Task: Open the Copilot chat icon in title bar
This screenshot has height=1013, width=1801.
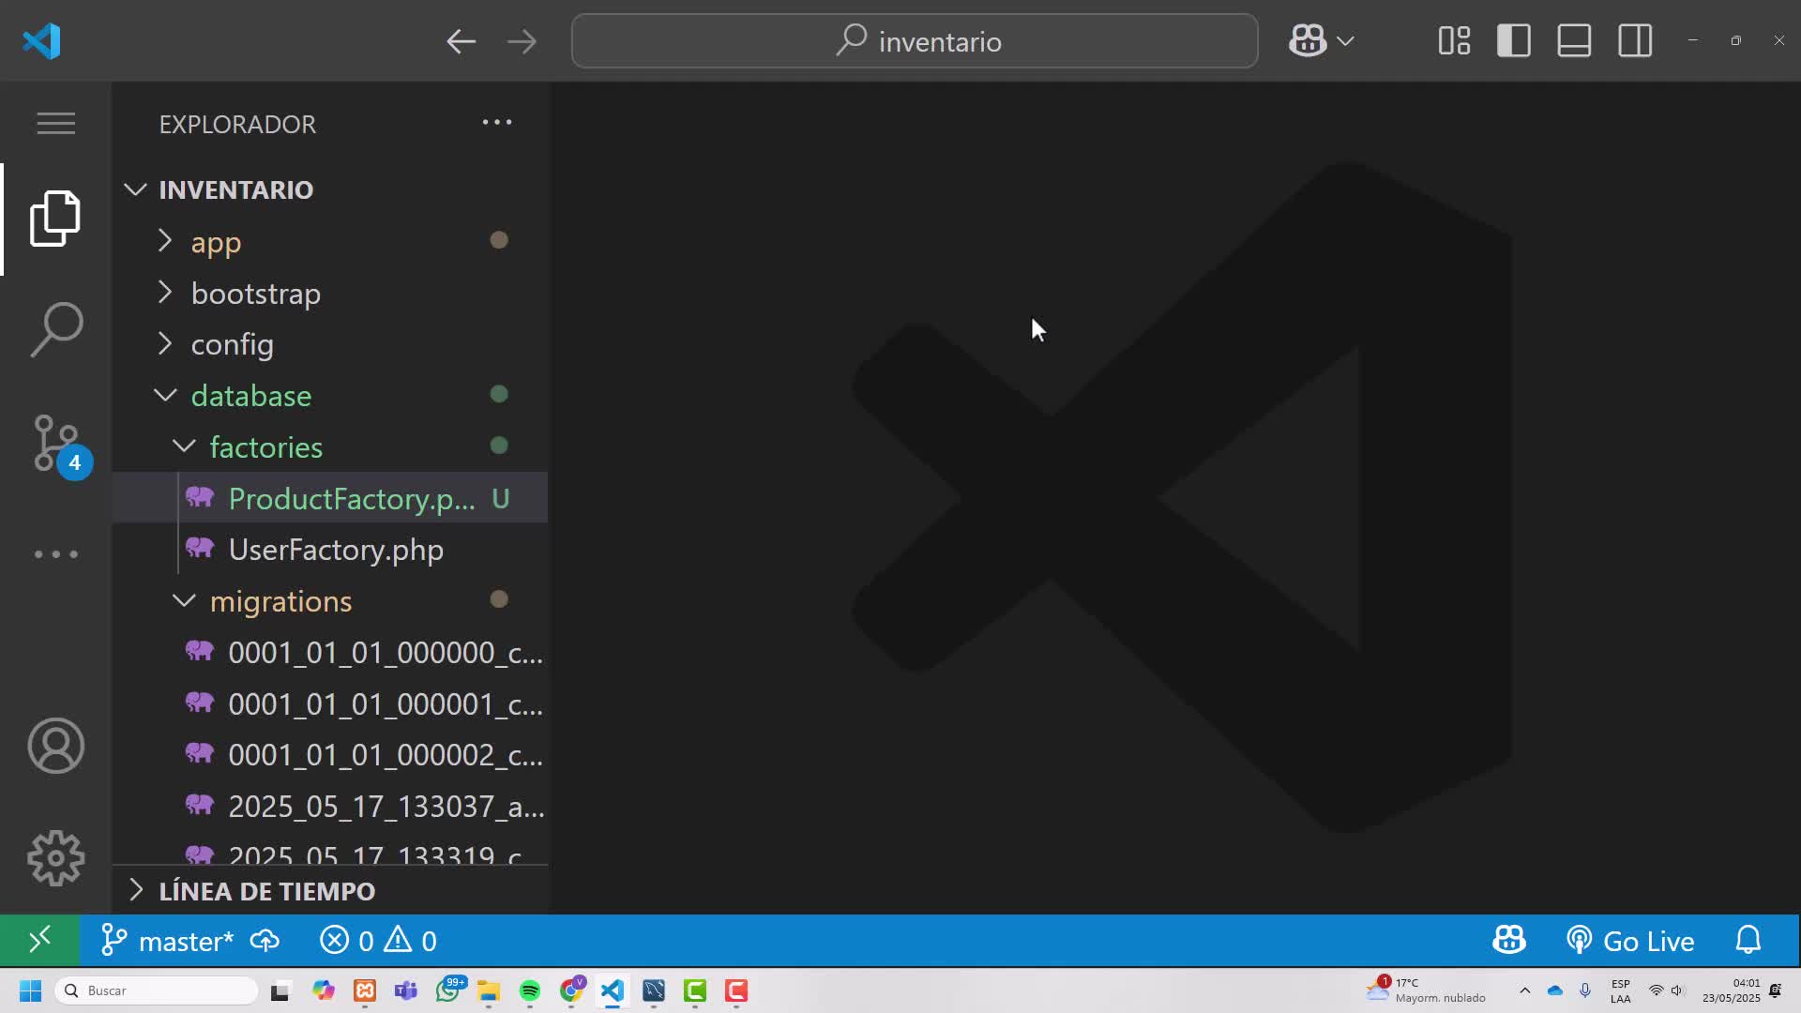Action: pos(1308,41)
